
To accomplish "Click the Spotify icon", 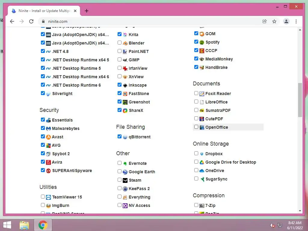I will click(x=202, y=42).
